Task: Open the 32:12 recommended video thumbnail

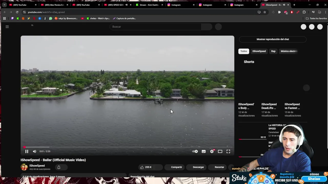Action: pos(252,131)
